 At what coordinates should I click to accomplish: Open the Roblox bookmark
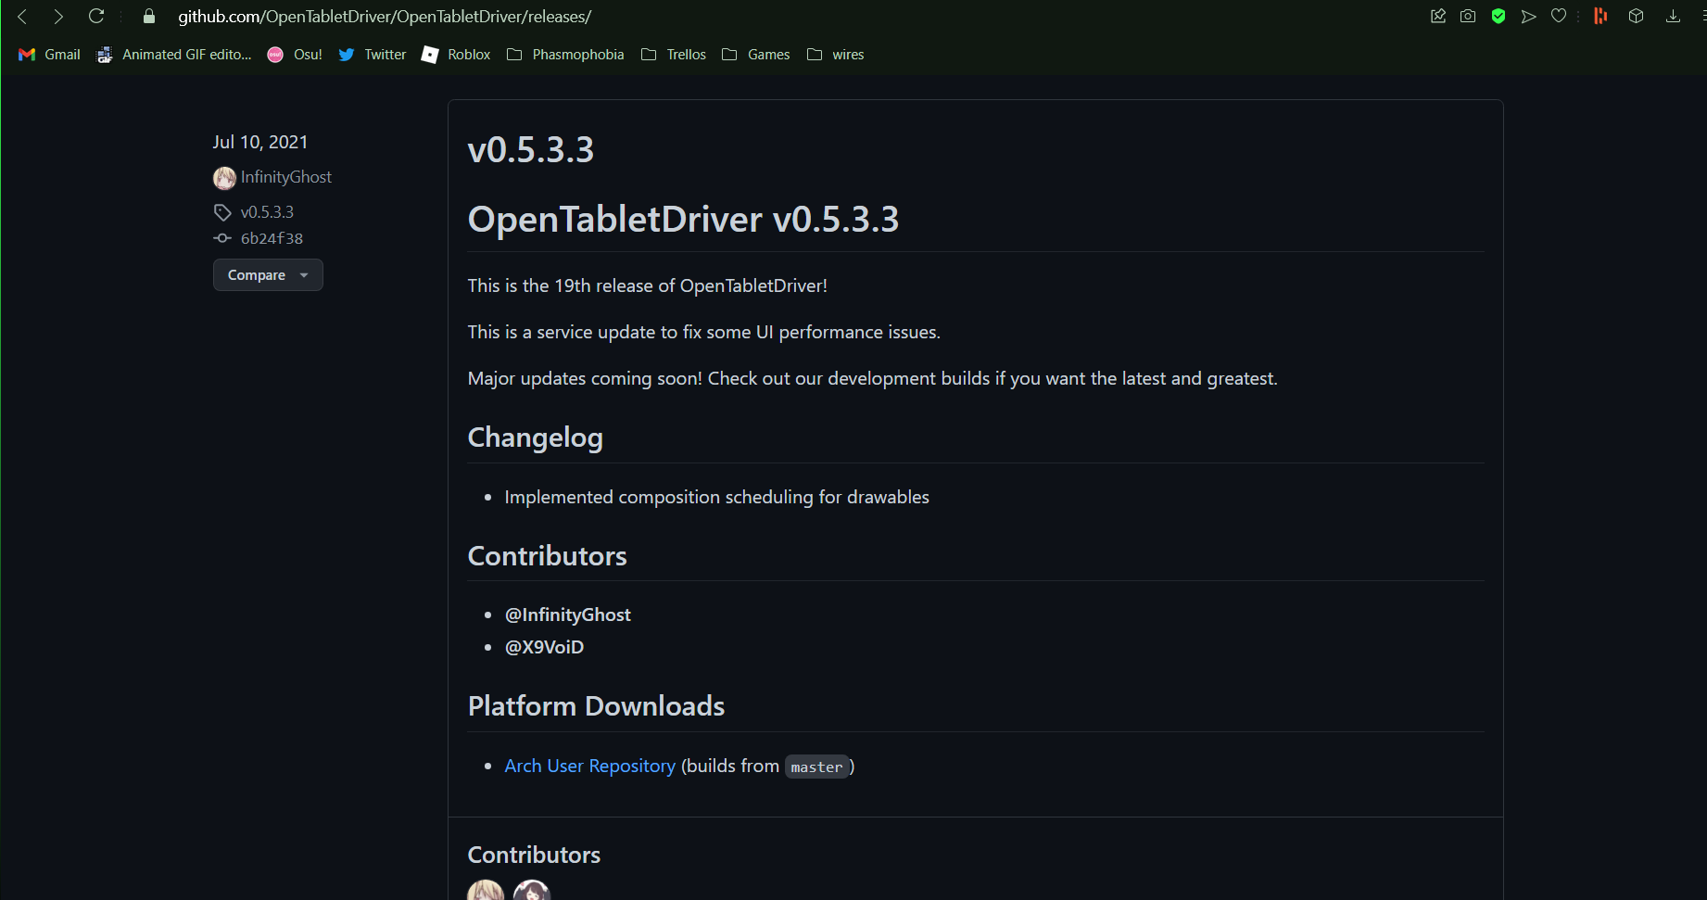pyautogui.click(x=456, y=54)
